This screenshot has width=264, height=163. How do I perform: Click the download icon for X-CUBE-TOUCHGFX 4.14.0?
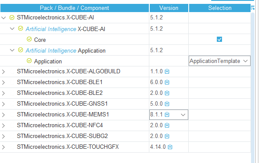[x=170, y=147]
